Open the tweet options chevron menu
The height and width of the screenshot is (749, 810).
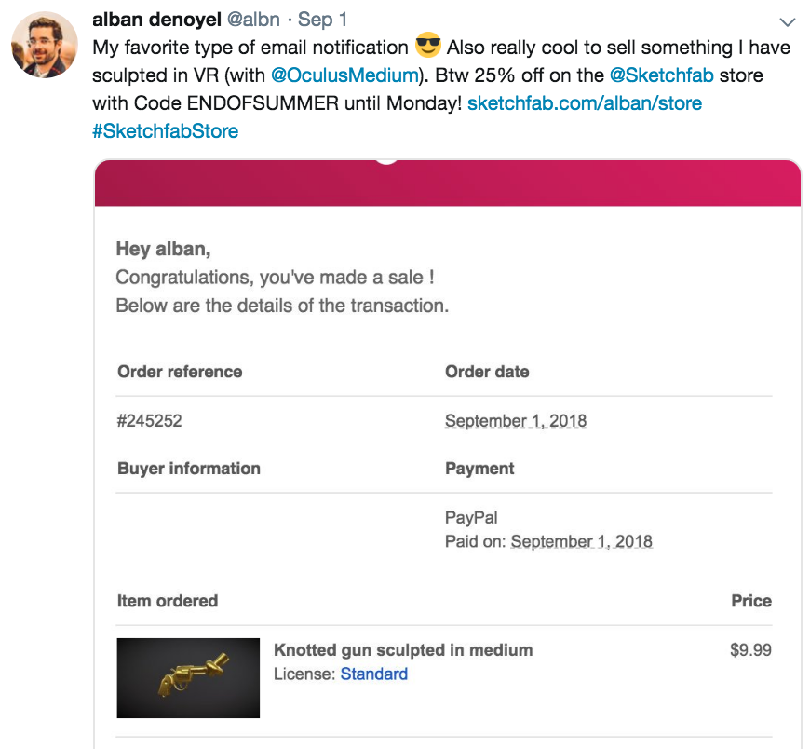[x=787, y=21]
